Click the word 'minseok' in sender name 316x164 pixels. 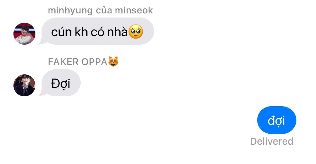[x=134, y=10]
